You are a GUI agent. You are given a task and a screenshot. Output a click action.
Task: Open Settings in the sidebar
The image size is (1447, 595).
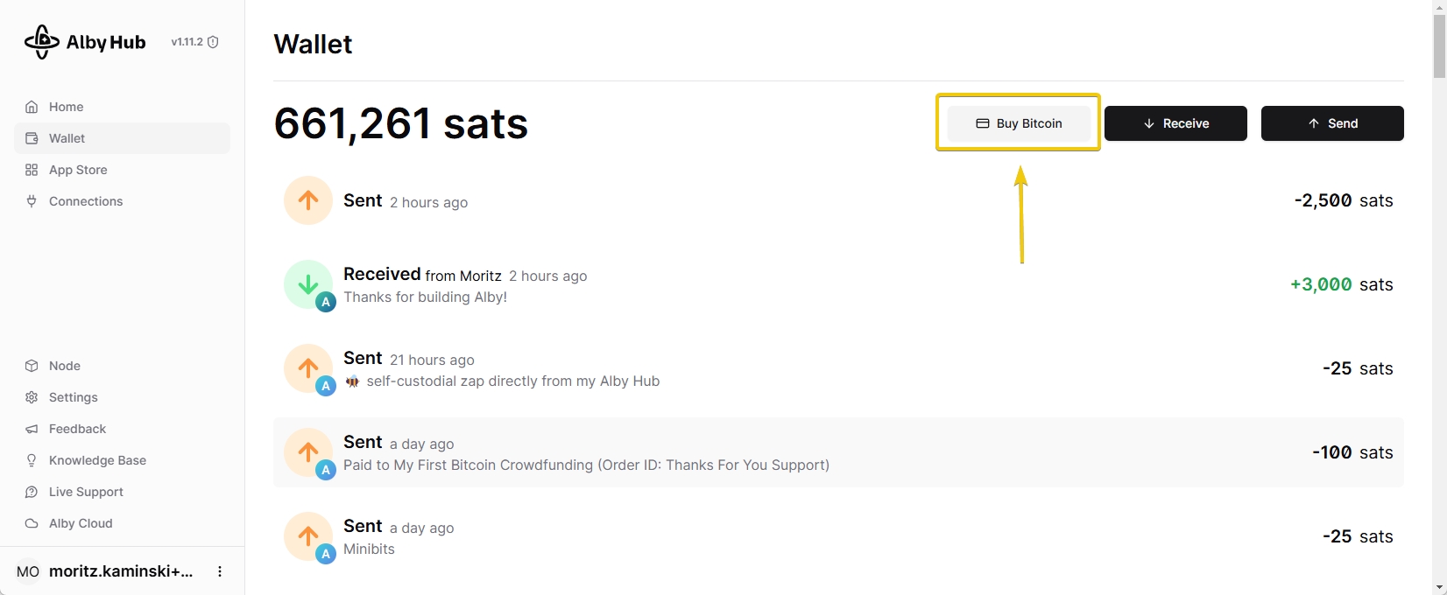pyautogui.click(x=73, y=397)
